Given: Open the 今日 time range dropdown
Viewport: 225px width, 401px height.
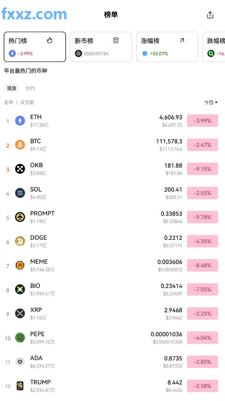Looking at the screenshot, I should pos(211,102).
